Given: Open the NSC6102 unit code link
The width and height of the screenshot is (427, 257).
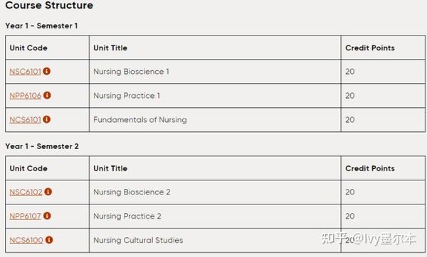Looking at the screenshot, I should pyautogui.click(x=26, y=192).
